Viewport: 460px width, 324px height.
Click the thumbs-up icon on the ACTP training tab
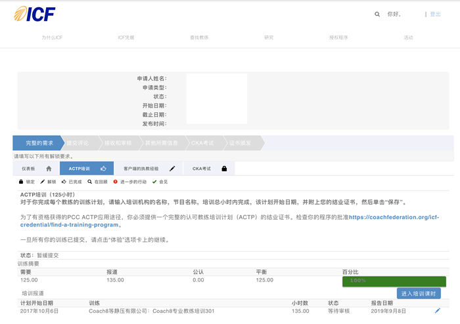click(103, 169)
